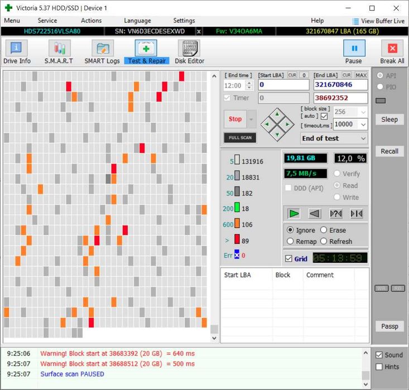Screen dimensions: 409x390
Task: Open the Help menu
Action: click(x=317, y=21)
